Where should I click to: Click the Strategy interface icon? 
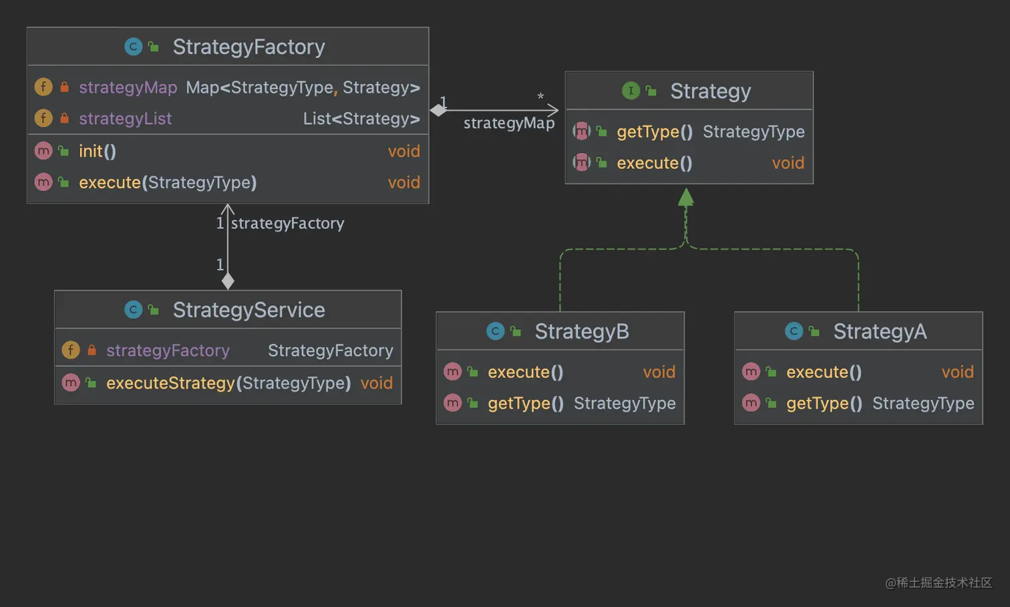[631, 91]
